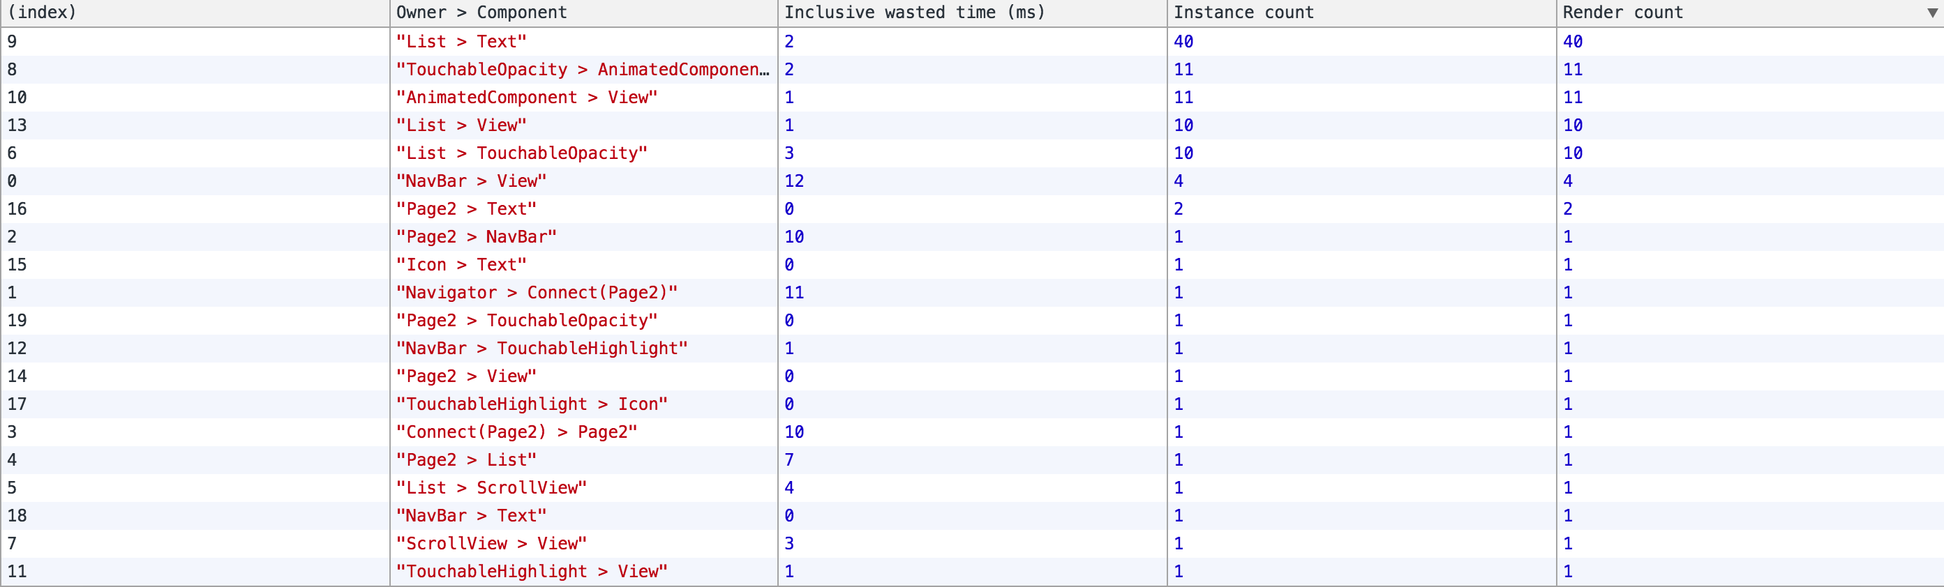Click index 9 in List > Text row

(x=12, y=41)
